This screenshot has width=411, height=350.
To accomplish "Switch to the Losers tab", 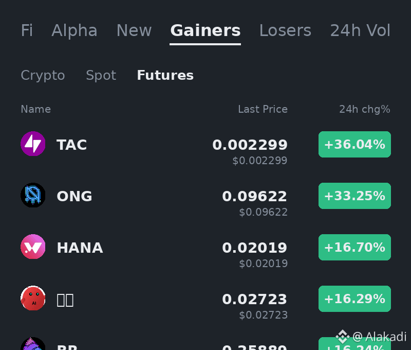I will coord(285,30).
